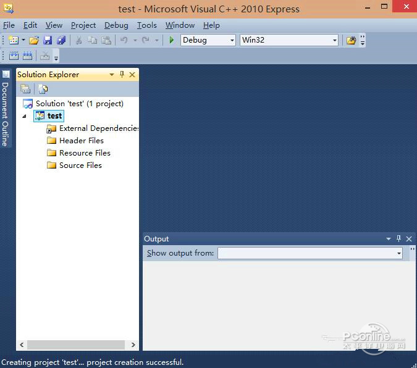Toggle auto-hide pin on Solution Explorer
417x368 pixels.
point(122,75)
